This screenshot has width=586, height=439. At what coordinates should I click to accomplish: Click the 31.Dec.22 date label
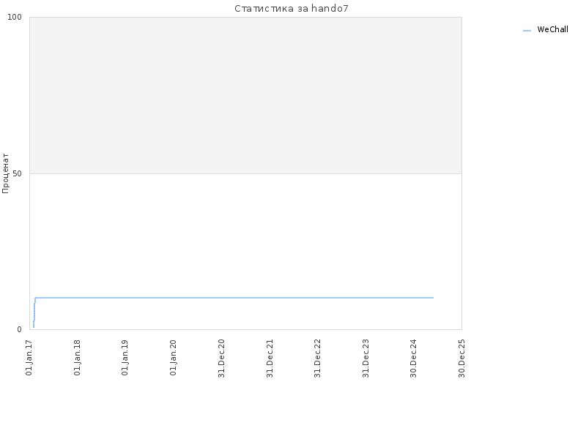[317, 359]
